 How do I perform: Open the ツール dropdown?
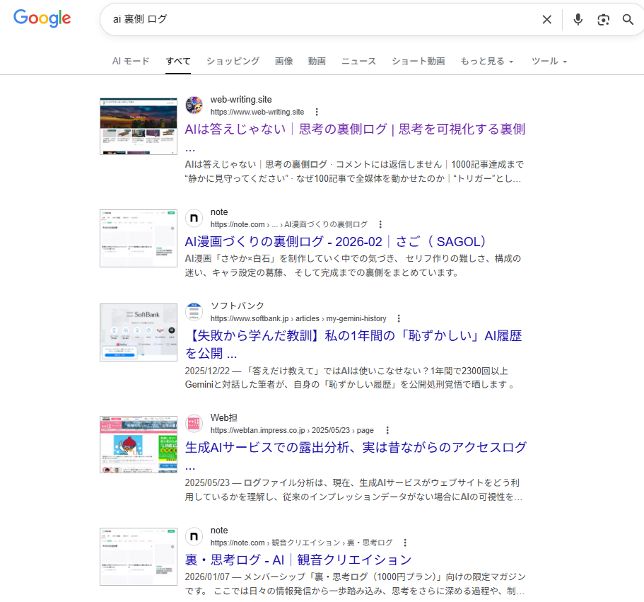549,62
